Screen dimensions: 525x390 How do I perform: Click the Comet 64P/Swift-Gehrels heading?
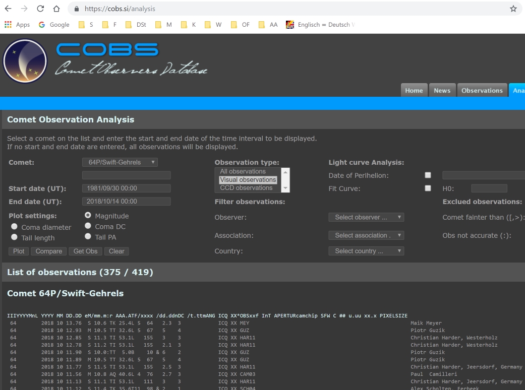(65, 293)
